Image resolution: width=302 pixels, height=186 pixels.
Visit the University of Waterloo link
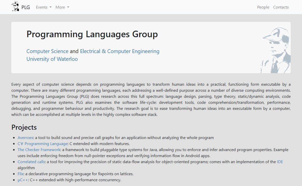[52, 59]
